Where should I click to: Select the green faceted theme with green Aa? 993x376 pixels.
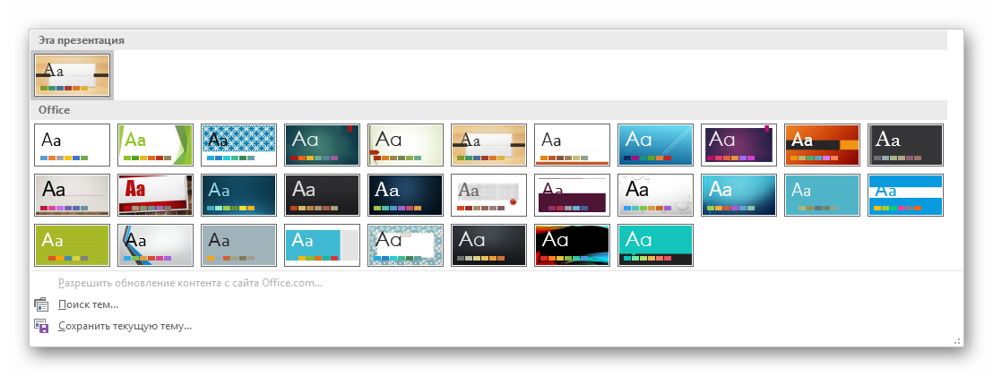click(x=156, y=145)
